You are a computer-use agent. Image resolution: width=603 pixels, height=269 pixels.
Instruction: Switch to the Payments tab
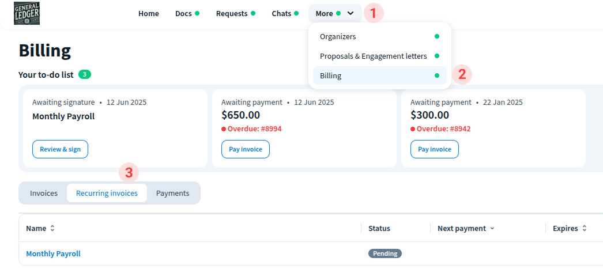[x=172, y=193]
